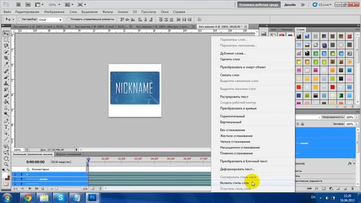Select the Eraser tool
Image resolution: width=361 pixels, height=203 pixels.
click(6, 95)
